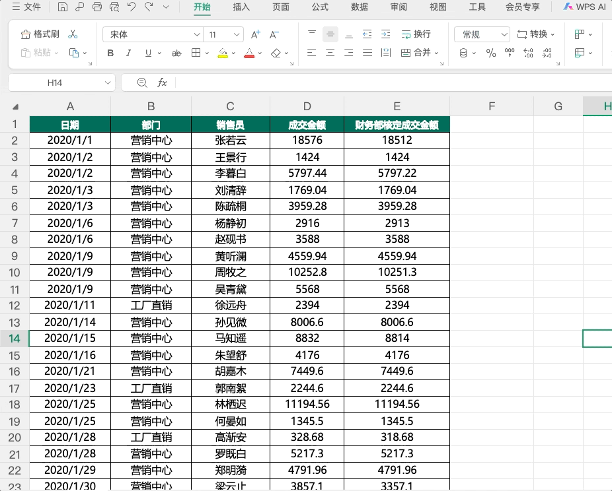The width and height of the screenshot is (612, 491).
Task: Click the Wrap Text (换行) button
Action: click(416, 34)
